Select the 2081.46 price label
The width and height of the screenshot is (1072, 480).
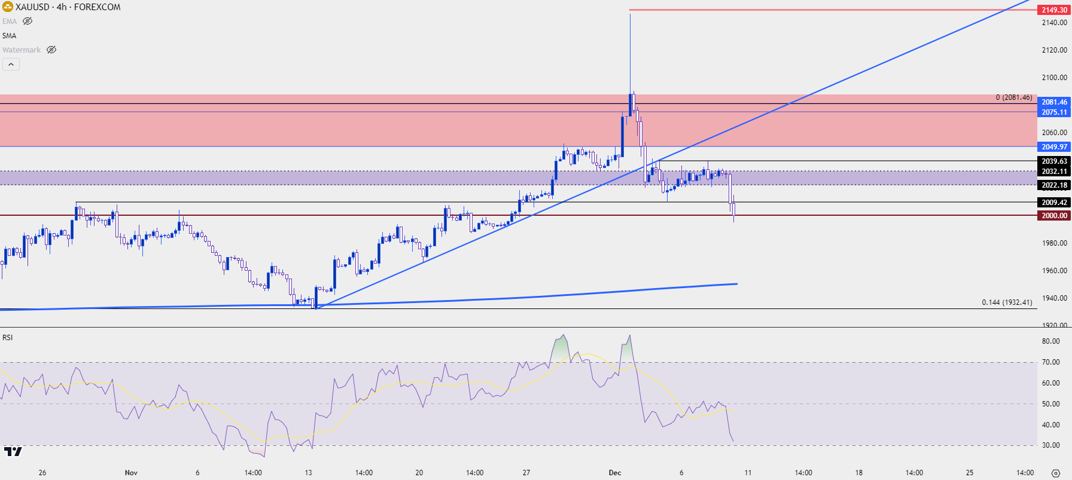(x=1054, y=102)
